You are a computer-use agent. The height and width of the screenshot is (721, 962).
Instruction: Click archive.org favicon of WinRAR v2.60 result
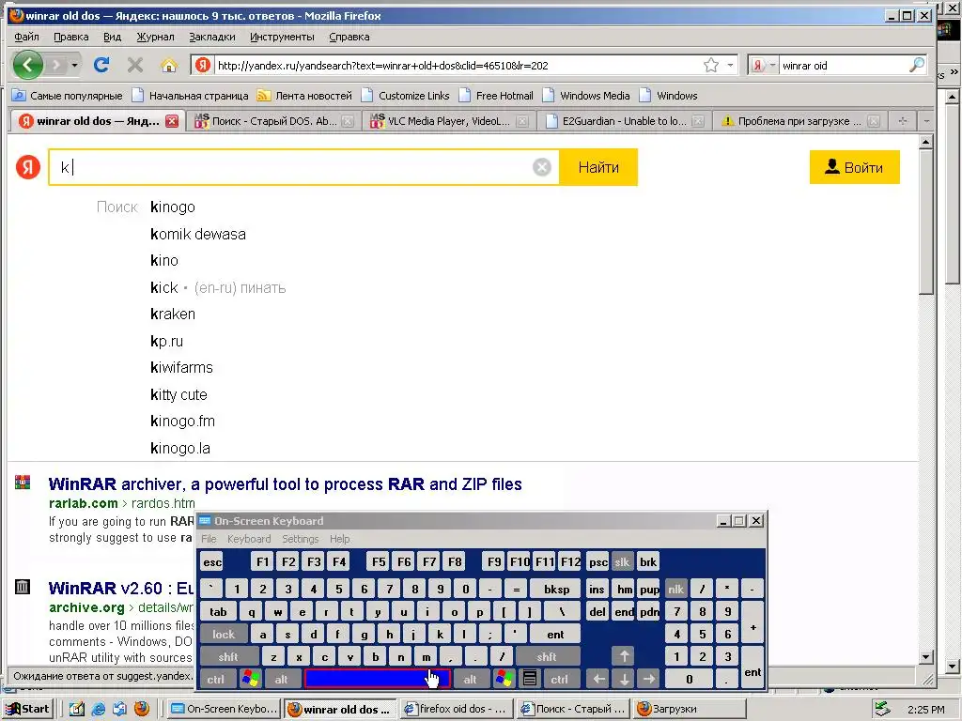[23, 586]
